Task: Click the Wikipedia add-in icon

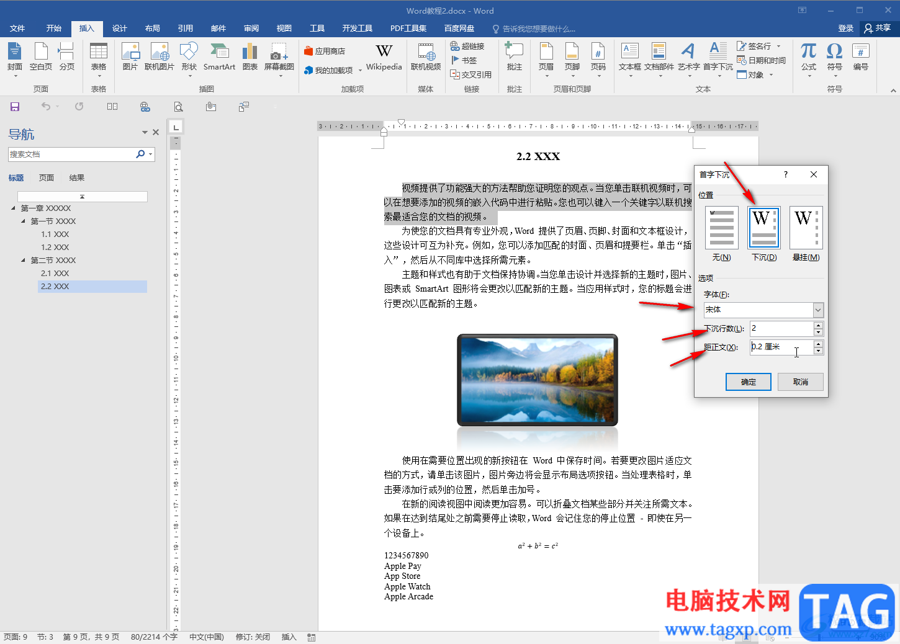Action: click(384, 56)
